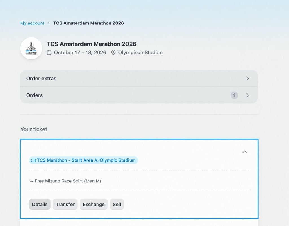The height and width of the screenshot is (226, 289).
Task: Click the breadcrumb text TCS Amsterdam Marathon 2026
Action: (89, 23)
